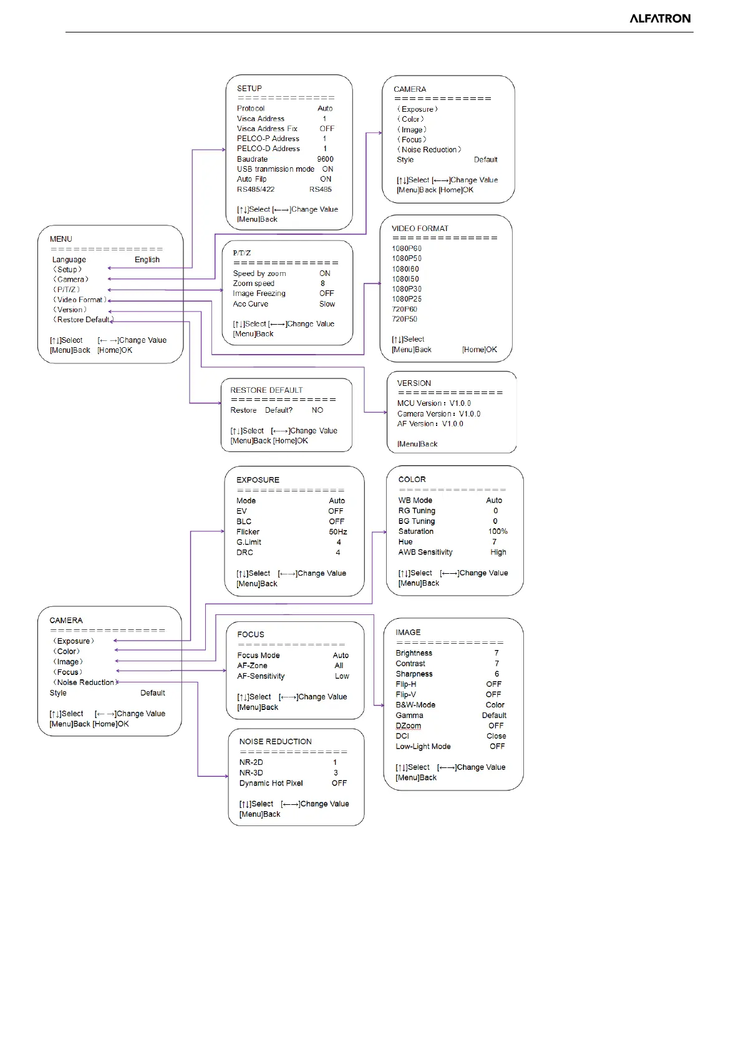The image size is (741, 1049).
Task: Open the (P/T/Z) entry in MENU
Action: tap(67, 290)
